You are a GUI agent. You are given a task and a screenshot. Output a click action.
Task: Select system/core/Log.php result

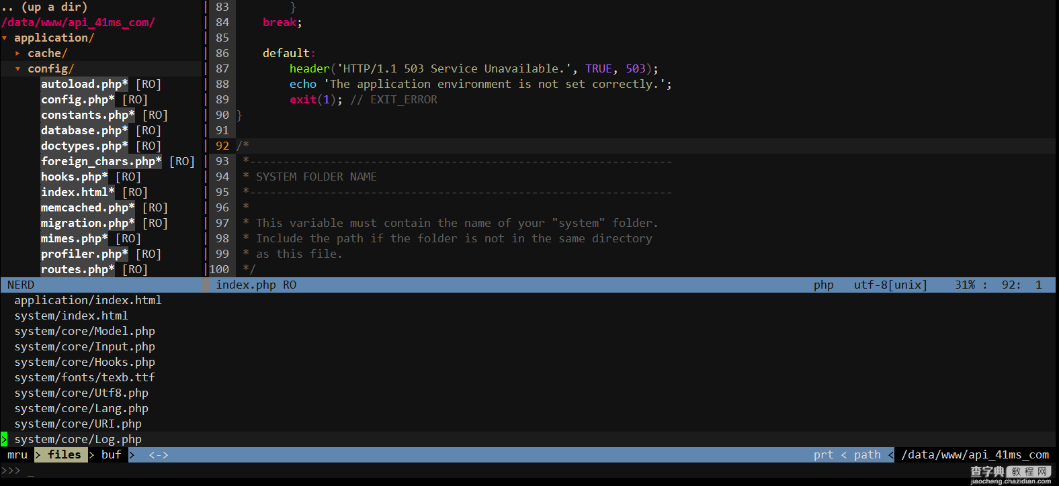pyautogui.click(x=78, y=440)
